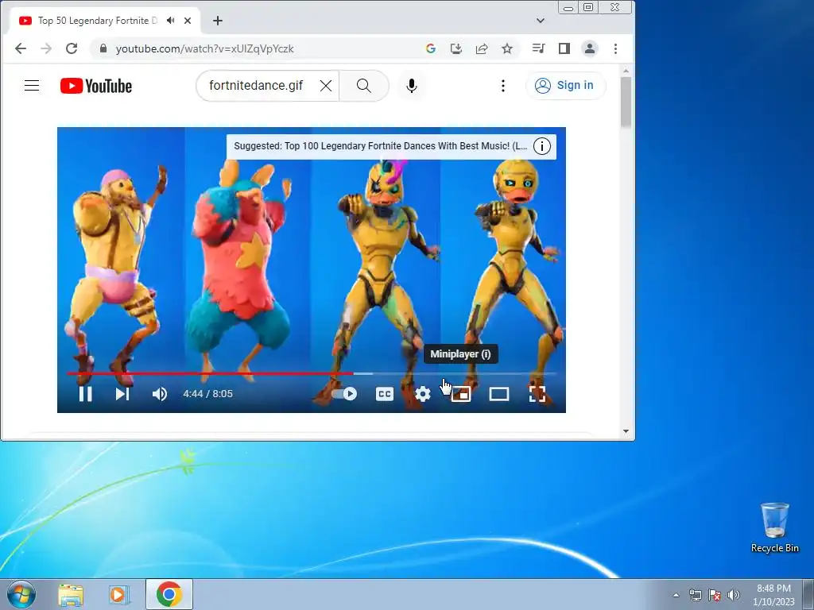Select the youtube.com address bar URL

[x=204, y=48]
